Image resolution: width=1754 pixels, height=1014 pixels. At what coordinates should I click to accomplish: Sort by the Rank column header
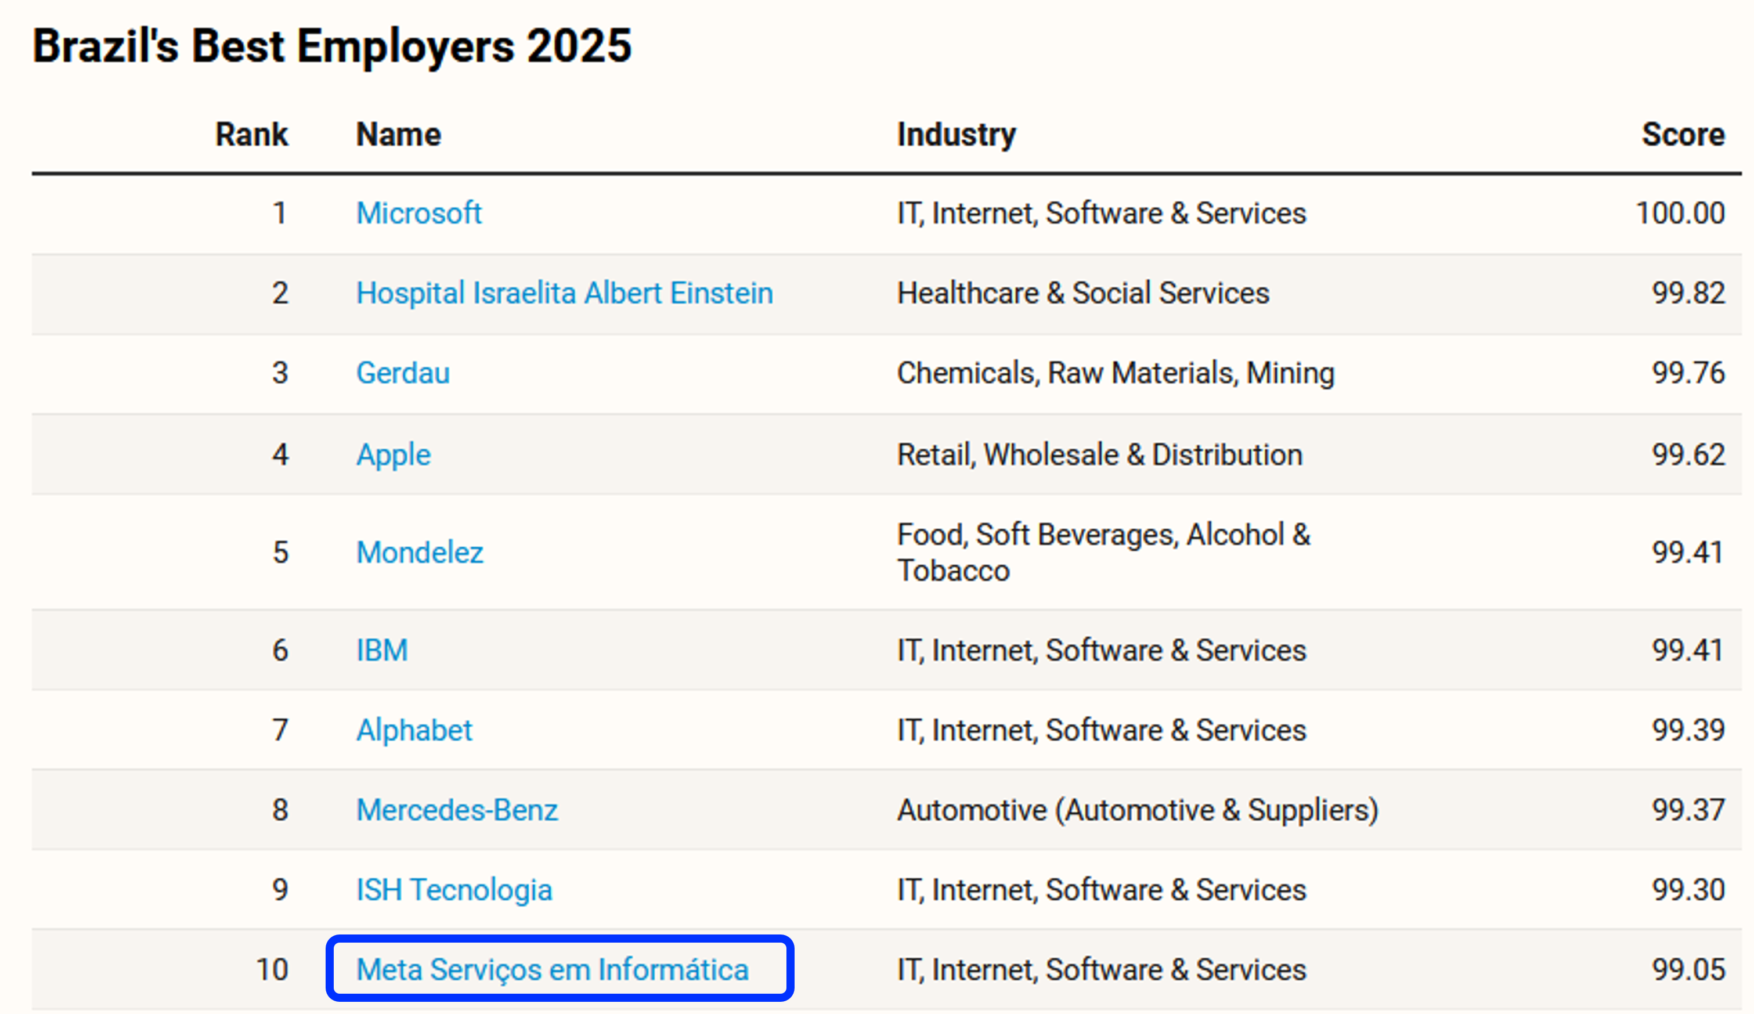251,134
